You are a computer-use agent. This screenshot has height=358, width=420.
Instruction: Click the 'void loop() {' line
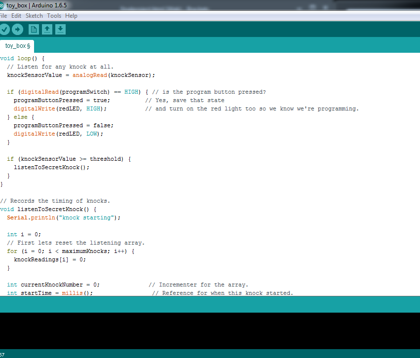point(22,58)
